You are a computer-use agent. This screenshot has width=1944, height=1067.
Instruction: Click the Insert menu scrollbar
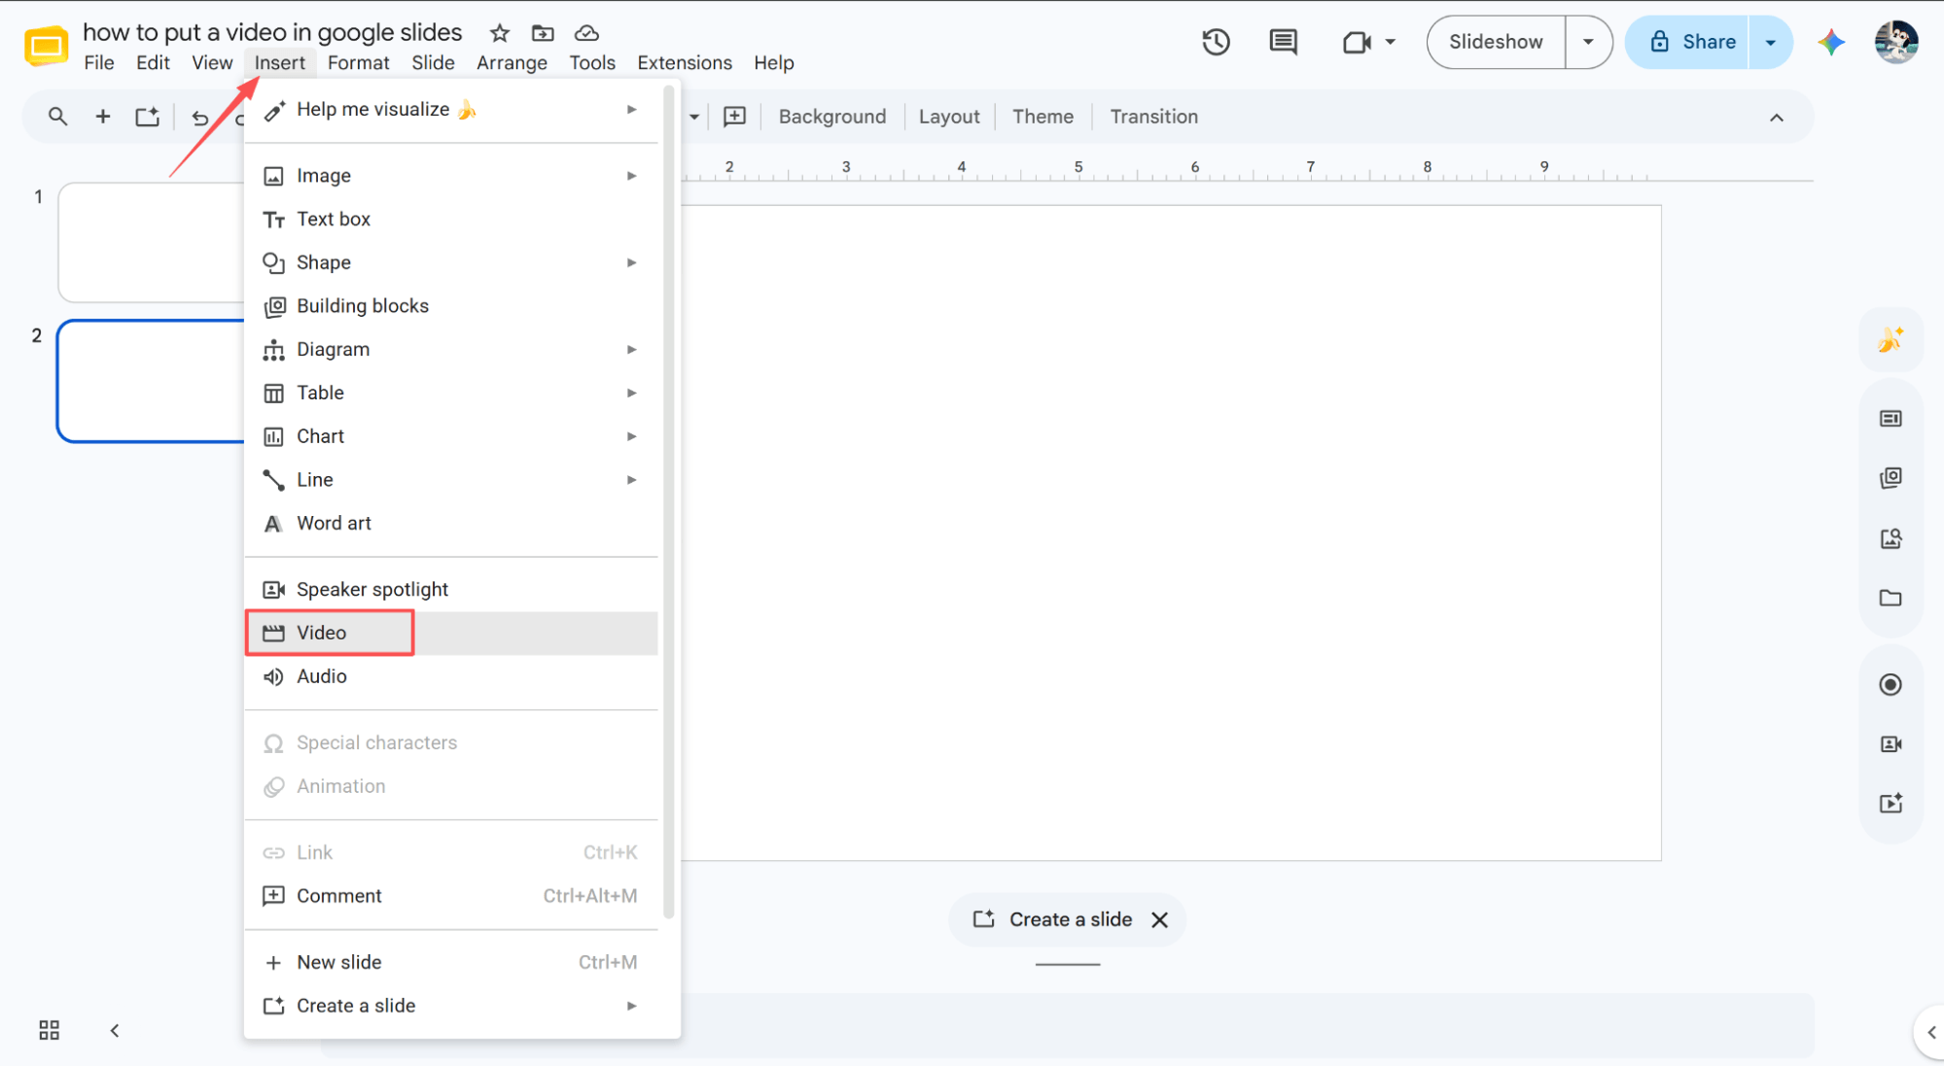[x=668, y=503]
